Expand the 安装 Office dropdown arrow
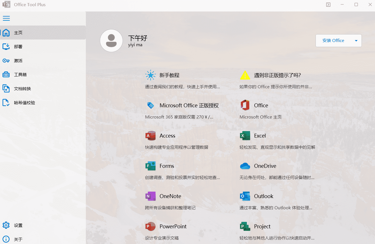This screenshot has height=244, width=375. tap(356, 41)
